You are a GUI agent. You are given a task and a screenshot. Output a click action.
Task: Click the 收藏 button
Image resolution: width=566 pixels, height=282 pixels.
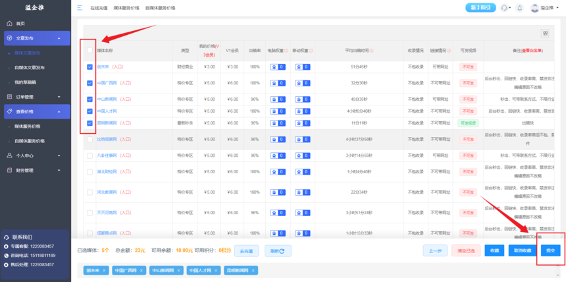494,250
